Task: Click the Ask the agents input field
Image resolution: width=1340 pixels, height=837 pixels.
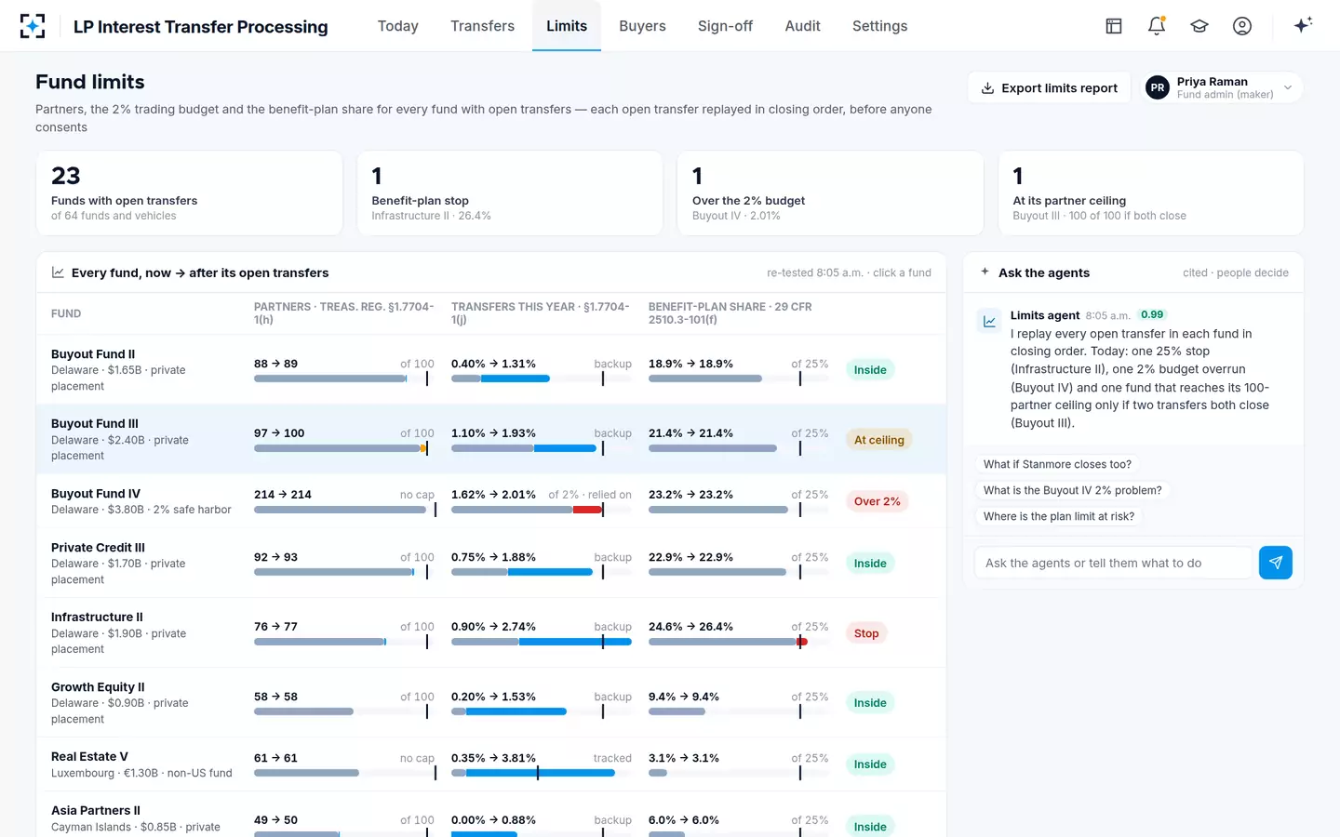Action: [1113, 563]
